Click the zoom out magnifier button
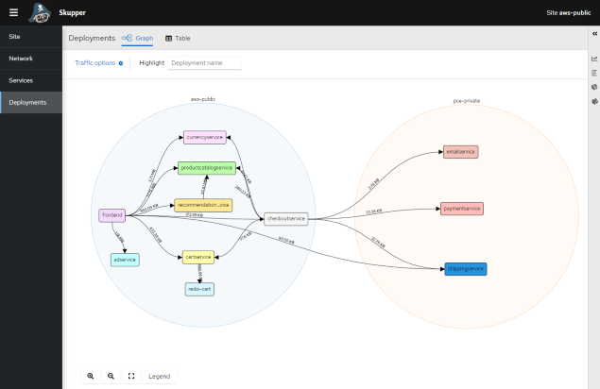This screenshot has width=600, height=389. pyautogui.click(x=111, y=376)
